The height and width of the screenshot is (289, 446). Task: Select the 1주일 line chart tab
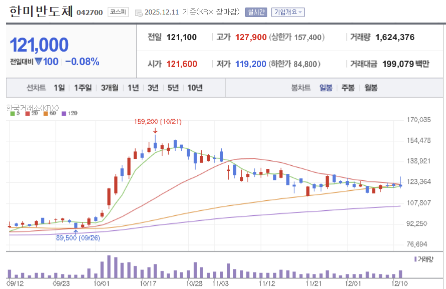pyautogui.click(x=83, y=88)
